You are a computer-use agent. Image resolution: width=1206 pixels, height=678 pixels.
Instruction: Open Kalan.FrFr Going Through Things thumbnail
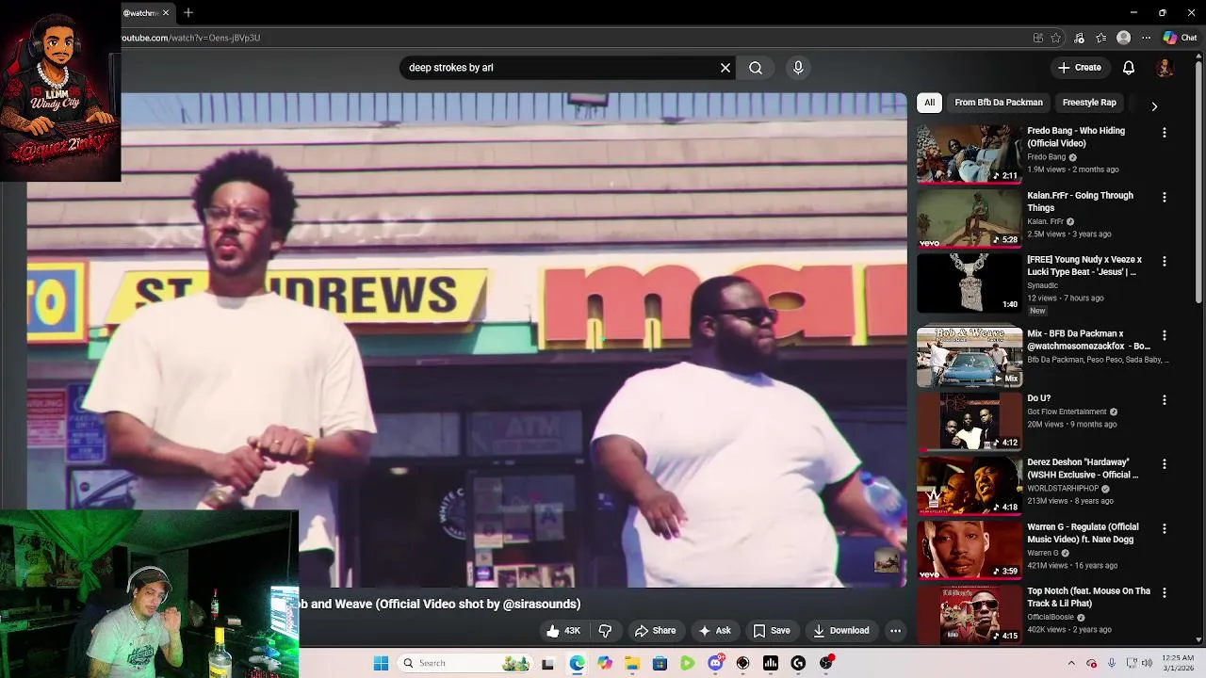point(970,218)
